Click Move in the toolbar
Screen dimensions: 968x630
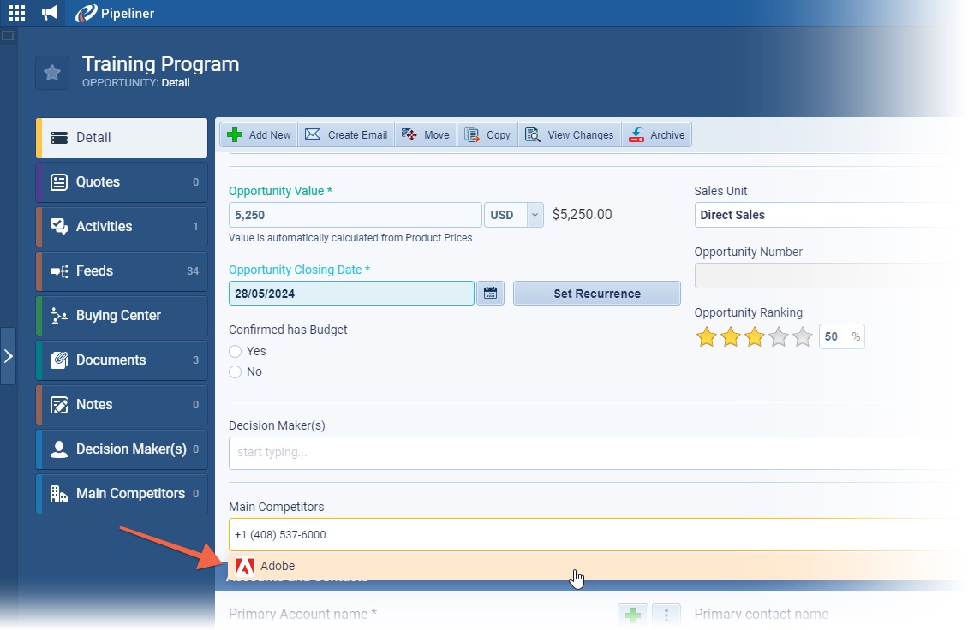point(426,134)
